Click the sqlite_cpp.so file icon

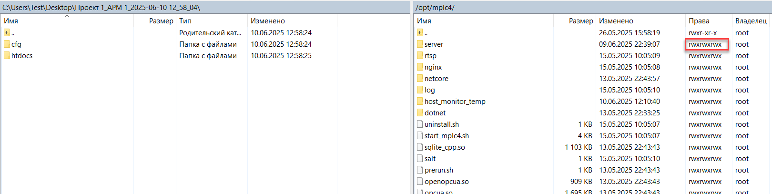point(420,147)
